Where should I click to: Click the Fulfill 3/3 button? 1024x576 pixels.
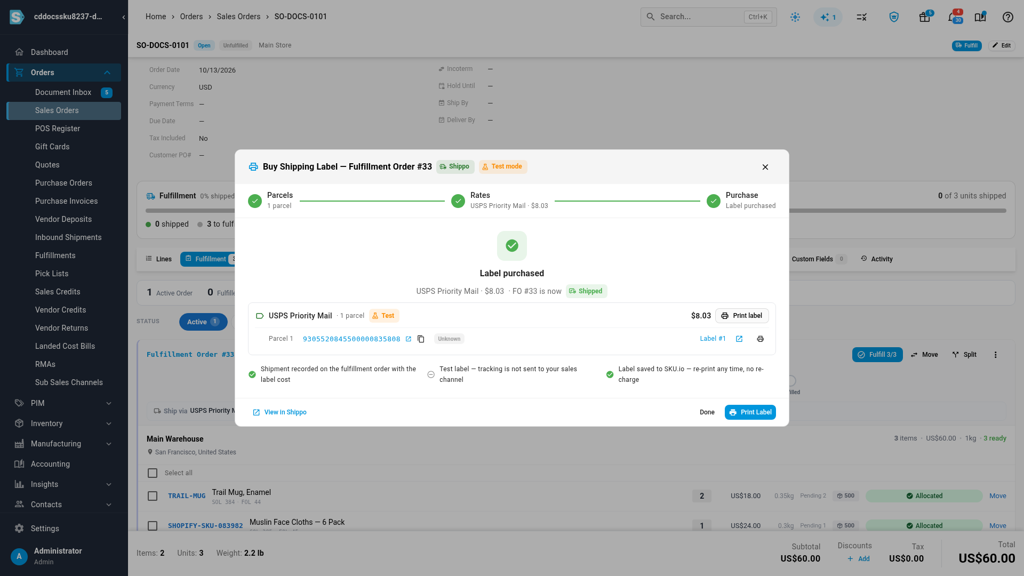pos(877,355)
